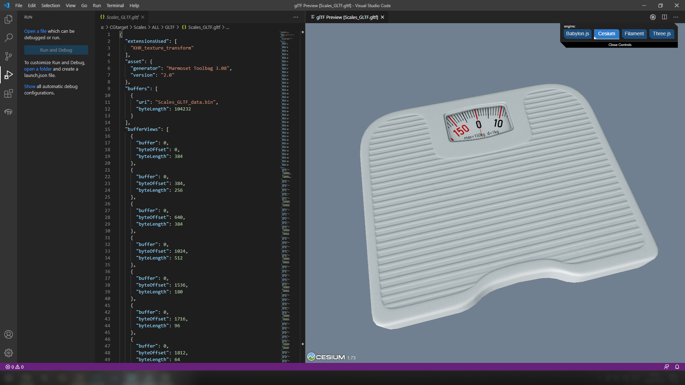Open the Go menu

pyautogui.click(x=84, y=5)
